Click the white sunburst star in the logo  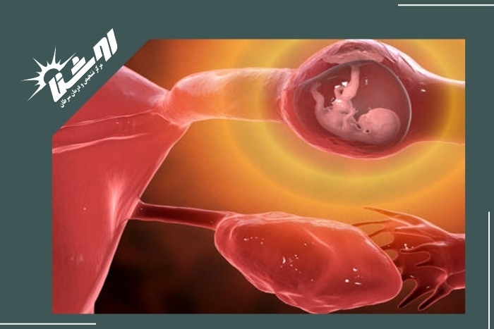(x=41, y=75)
